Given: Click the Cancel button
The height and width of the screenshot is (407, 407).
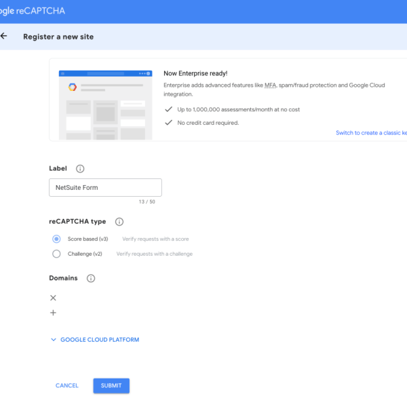Looking at the screenshot, I should pos(66,385).
